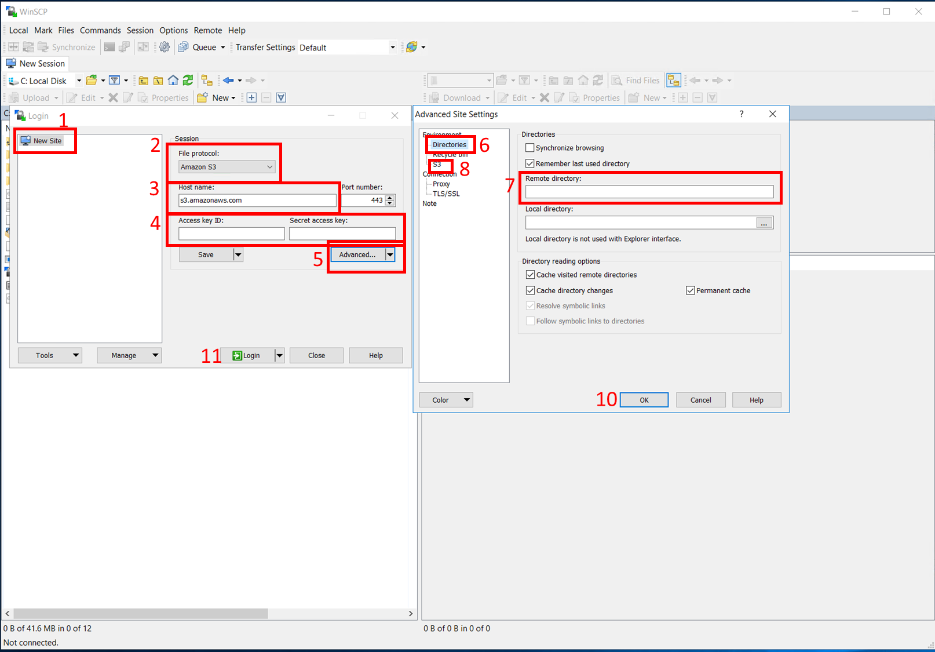Select TLS/SSL in settings tree
The image size is (935, 652).
click(446, 194)
